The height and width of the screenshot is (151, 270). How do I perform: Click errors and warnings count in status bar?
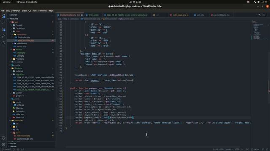tap(21, 149)
